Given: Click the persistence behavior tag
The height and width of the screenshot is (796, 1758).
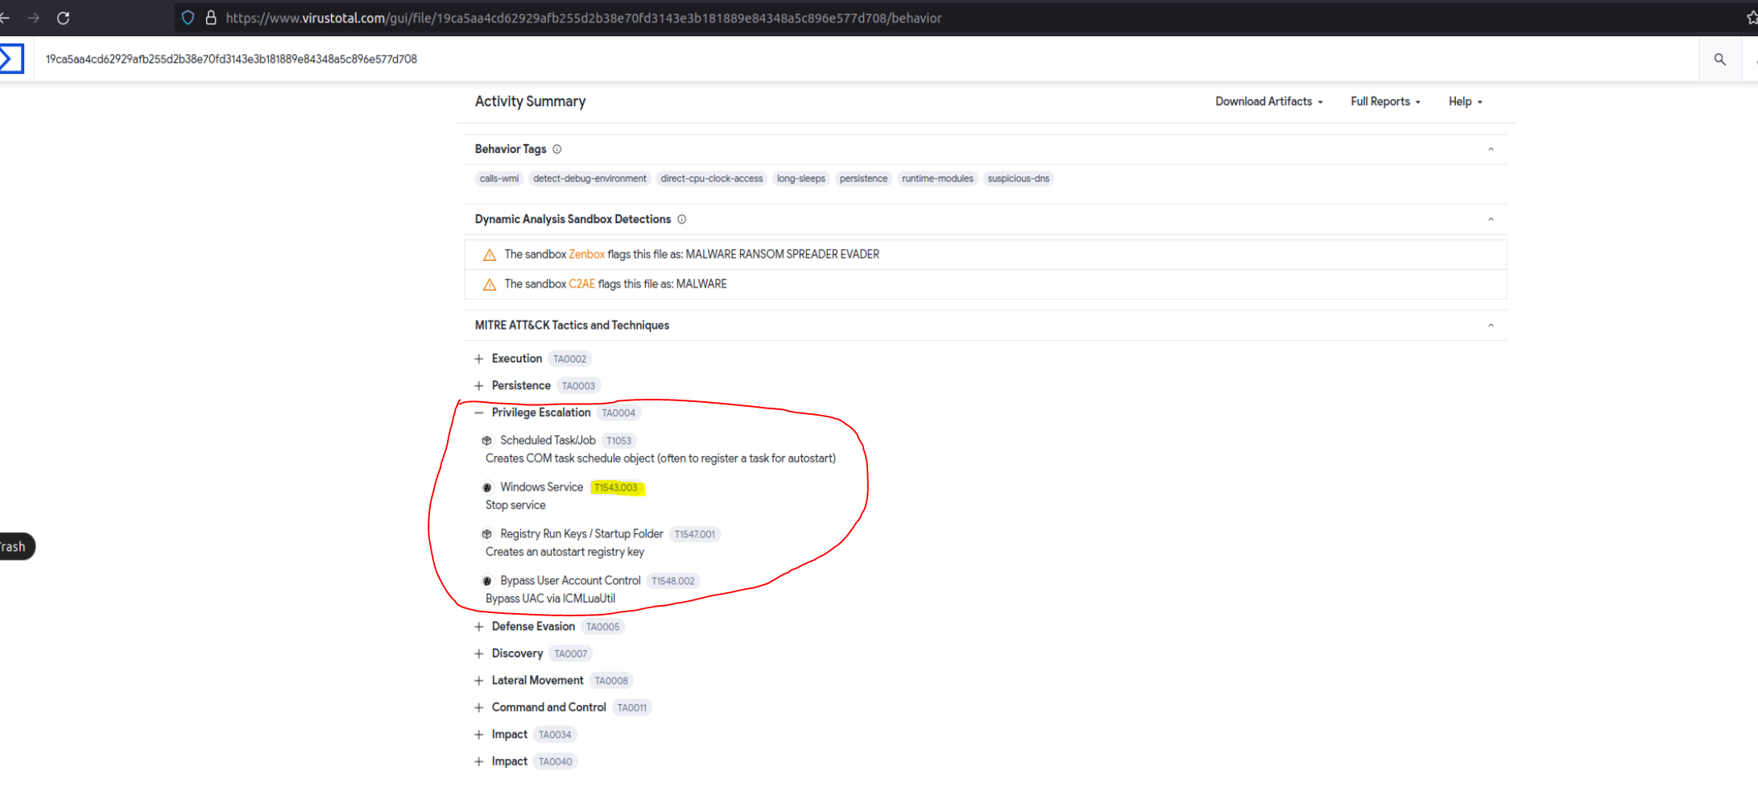Looking at the screenshot, I should pyautogui.click(x=862, y=179).
